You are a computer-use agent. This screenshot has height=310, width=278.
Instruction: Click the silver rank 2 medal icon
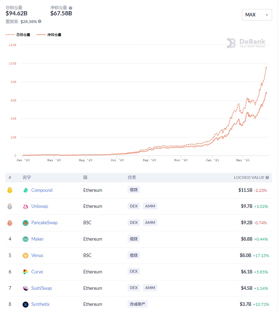[x=10, y=206]
